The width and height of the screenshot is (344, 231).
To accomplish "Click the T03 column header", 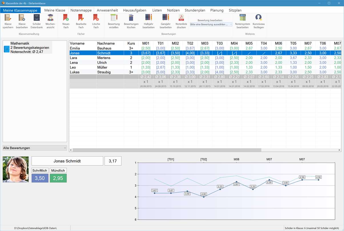I will tap(220, 43).
